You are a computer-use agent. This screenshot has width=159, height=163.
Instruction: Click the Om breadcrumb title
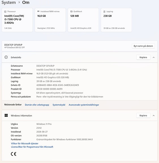[26, 2]
